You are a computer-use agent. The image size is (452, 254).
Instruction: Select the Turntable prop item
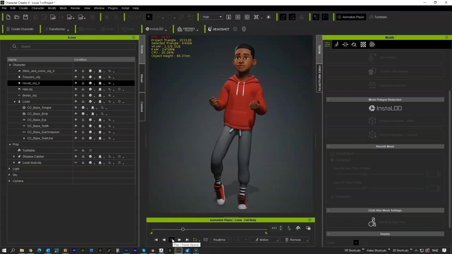[29, 150]
